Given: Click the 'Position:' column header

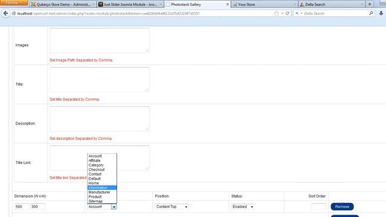Looking at the screenshot, I should pos(162,196).
